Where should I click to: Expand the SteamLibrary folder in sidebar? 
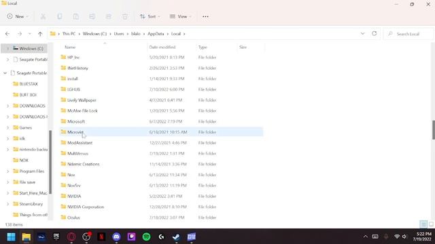(7, 204)
